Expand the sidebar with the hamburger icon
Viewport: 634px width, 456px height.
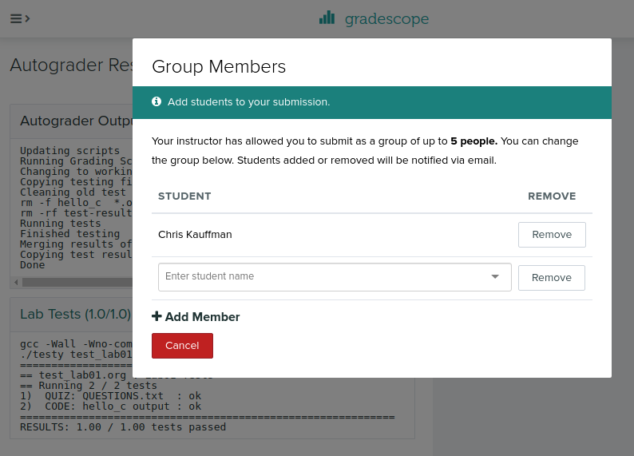point(19,18)
